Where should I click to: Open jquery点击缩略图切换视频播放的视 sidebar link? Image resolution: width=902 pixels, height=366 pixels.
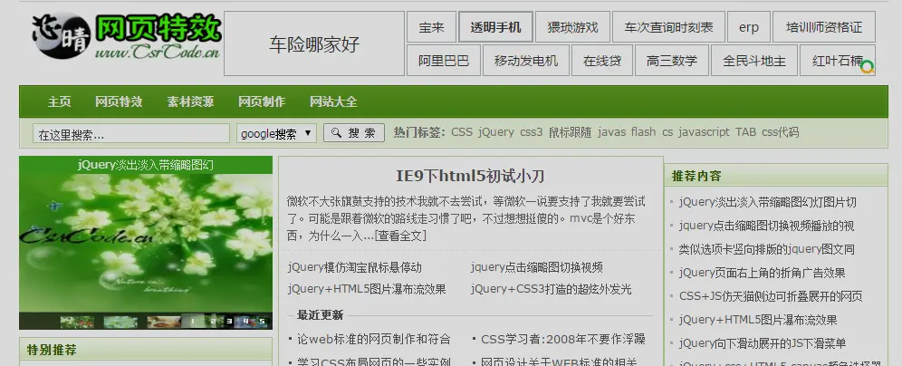pos(766,226)
